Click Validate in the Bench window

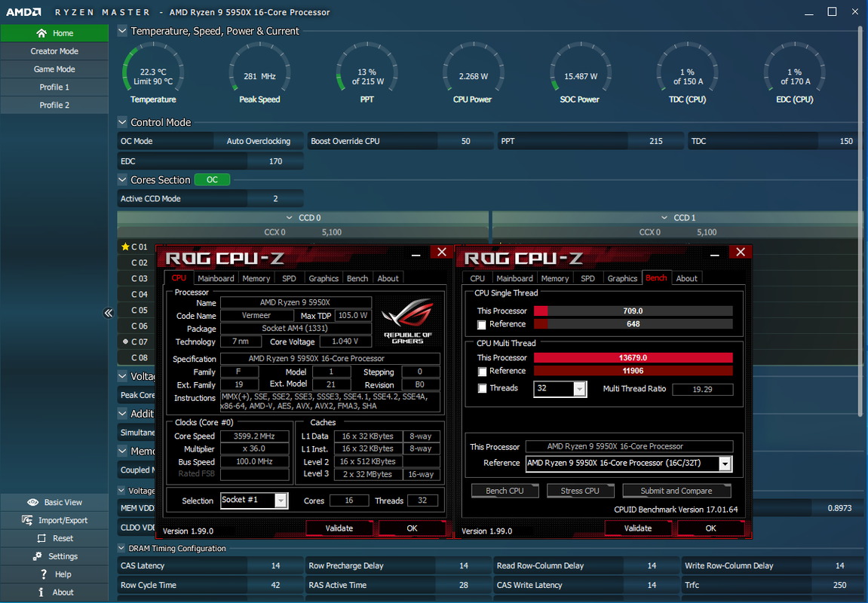638,528
